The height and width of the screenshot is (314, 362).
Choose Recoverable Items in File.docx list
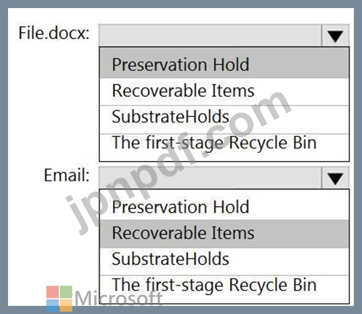(x=224, y=92)
